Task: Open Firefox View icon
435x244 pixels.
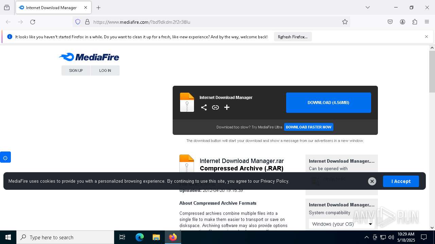Action: coord(7,7)
